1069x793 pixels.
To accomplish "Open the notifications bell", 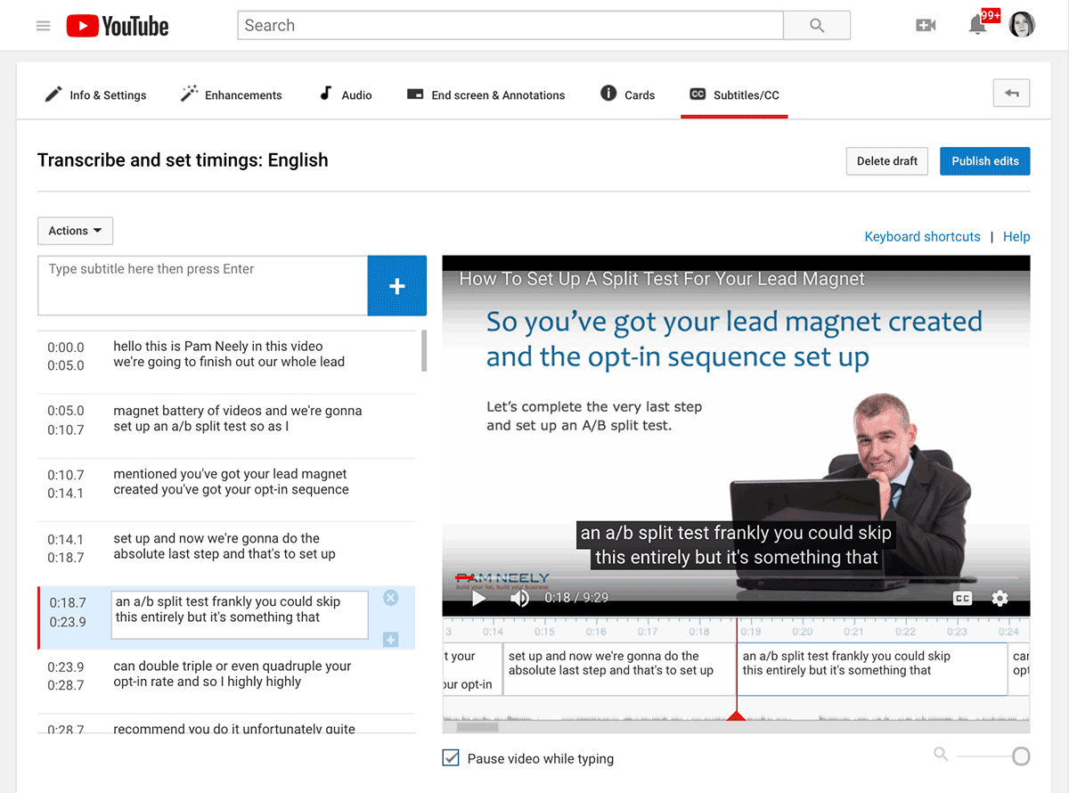I will pos(977,25).
